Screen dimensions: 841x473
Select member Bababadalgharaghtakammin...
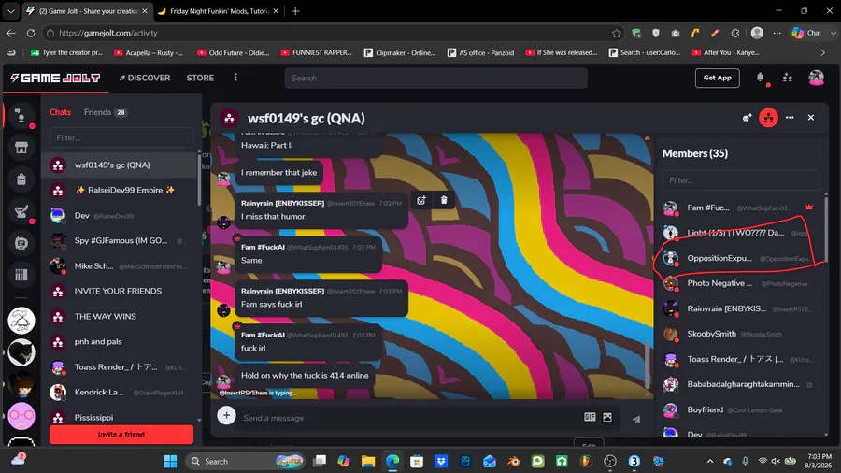(x=740, y=384)
